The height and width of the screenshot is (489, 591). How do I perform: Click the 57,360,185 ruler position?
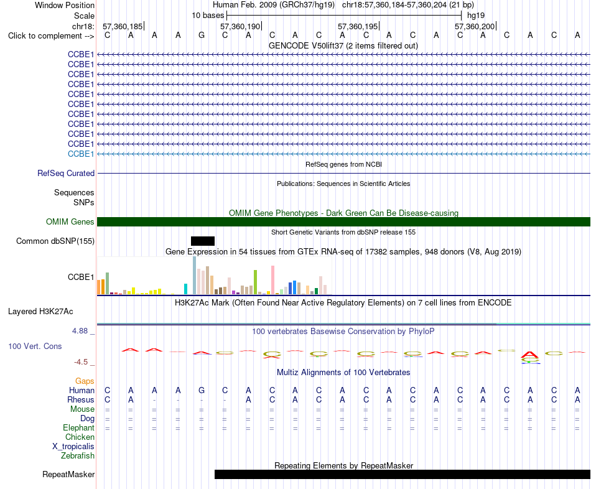click(123, 26)
